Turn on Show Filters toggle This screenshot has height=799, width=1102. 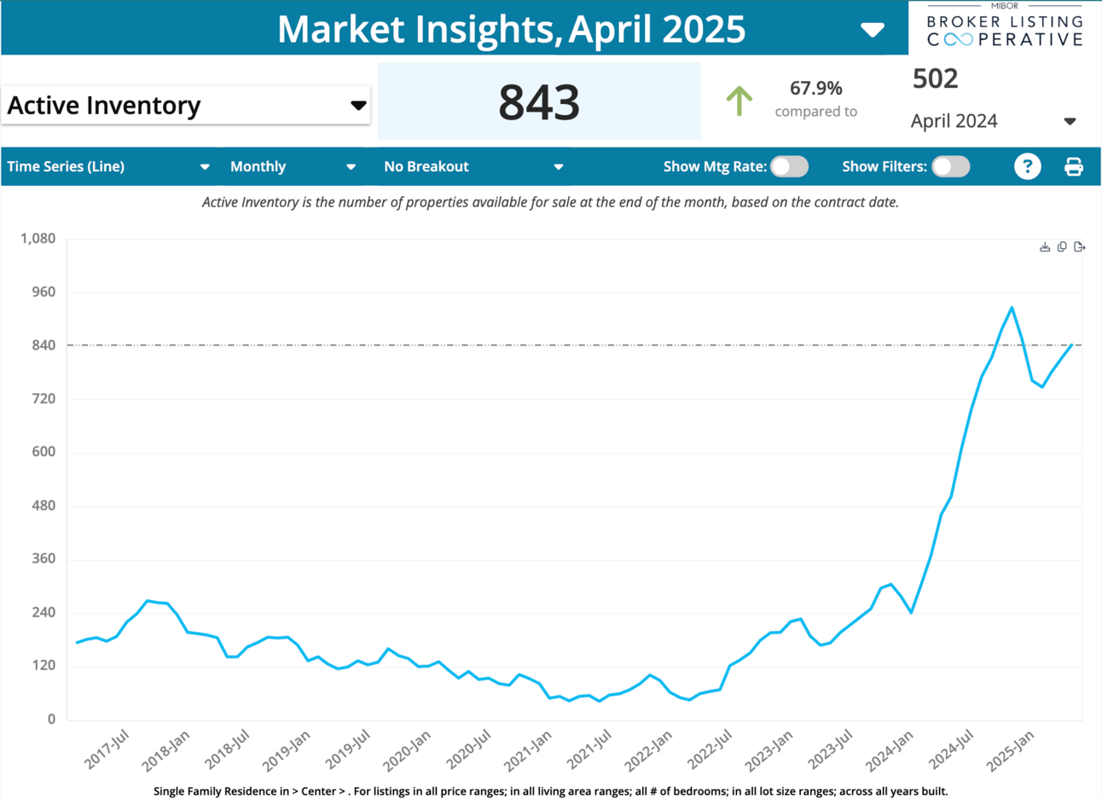(950, 166)
